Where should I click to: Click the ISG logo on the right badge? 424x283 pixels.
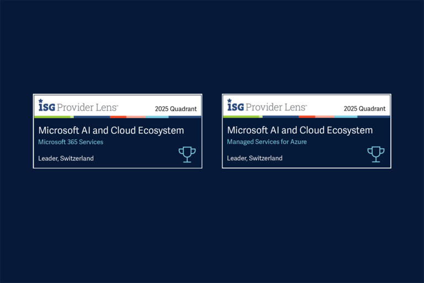pyautogui.click(x=235, y=106)
